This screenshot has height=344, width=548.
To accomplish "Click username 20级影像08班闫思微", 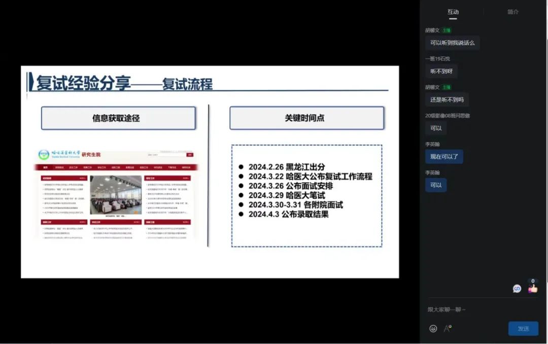I will point(447,116).
